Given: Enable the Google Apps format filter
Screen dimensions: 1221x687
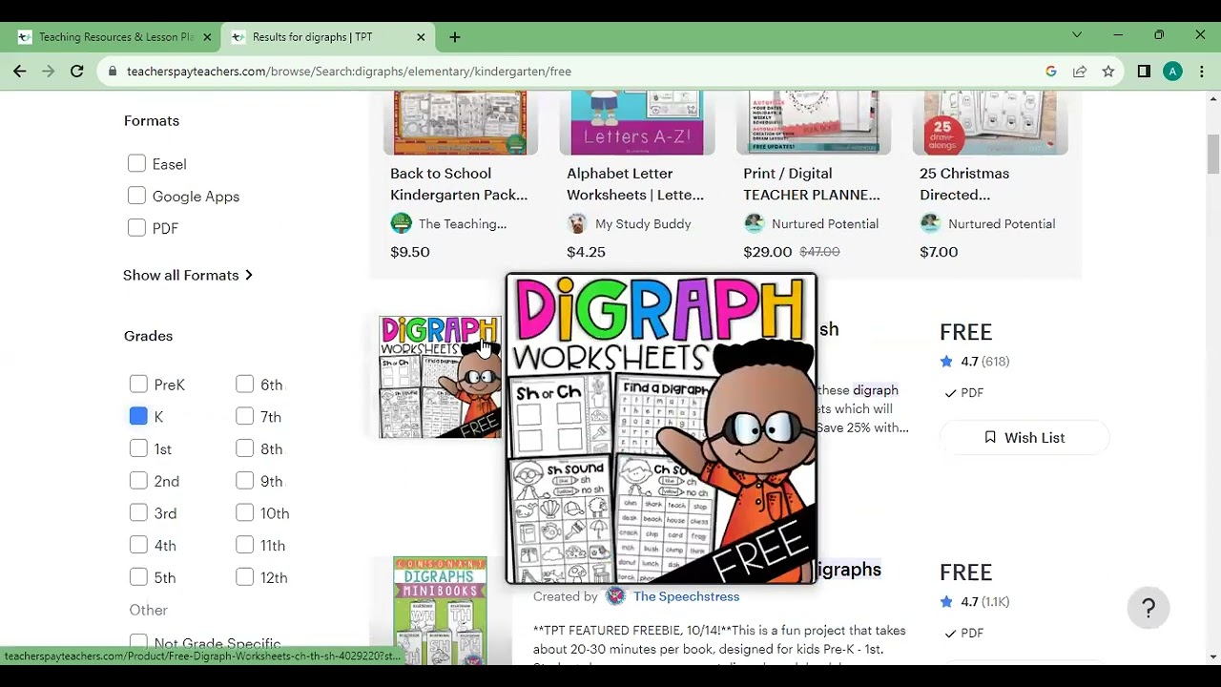Looking at the screenshot, I should pos(136,196).
